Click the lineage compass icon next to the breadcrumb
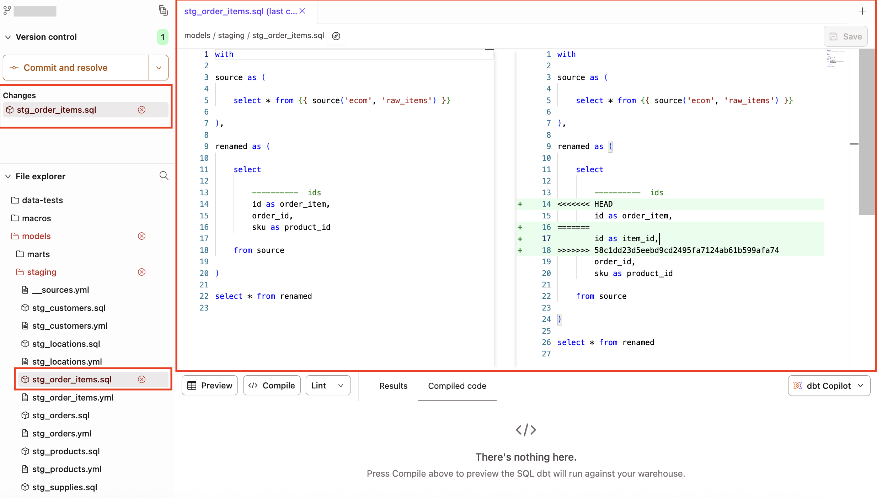 [336, 36]
